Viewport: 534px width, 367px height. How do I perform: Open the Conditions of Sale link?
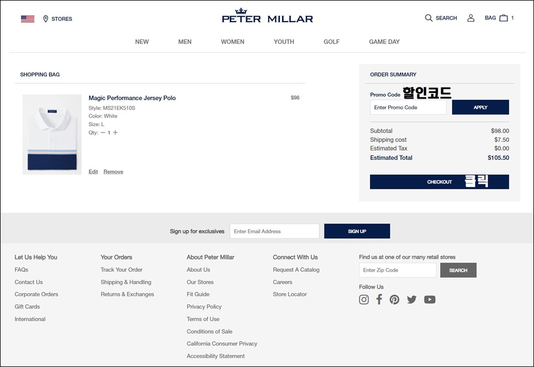(210, 331)
